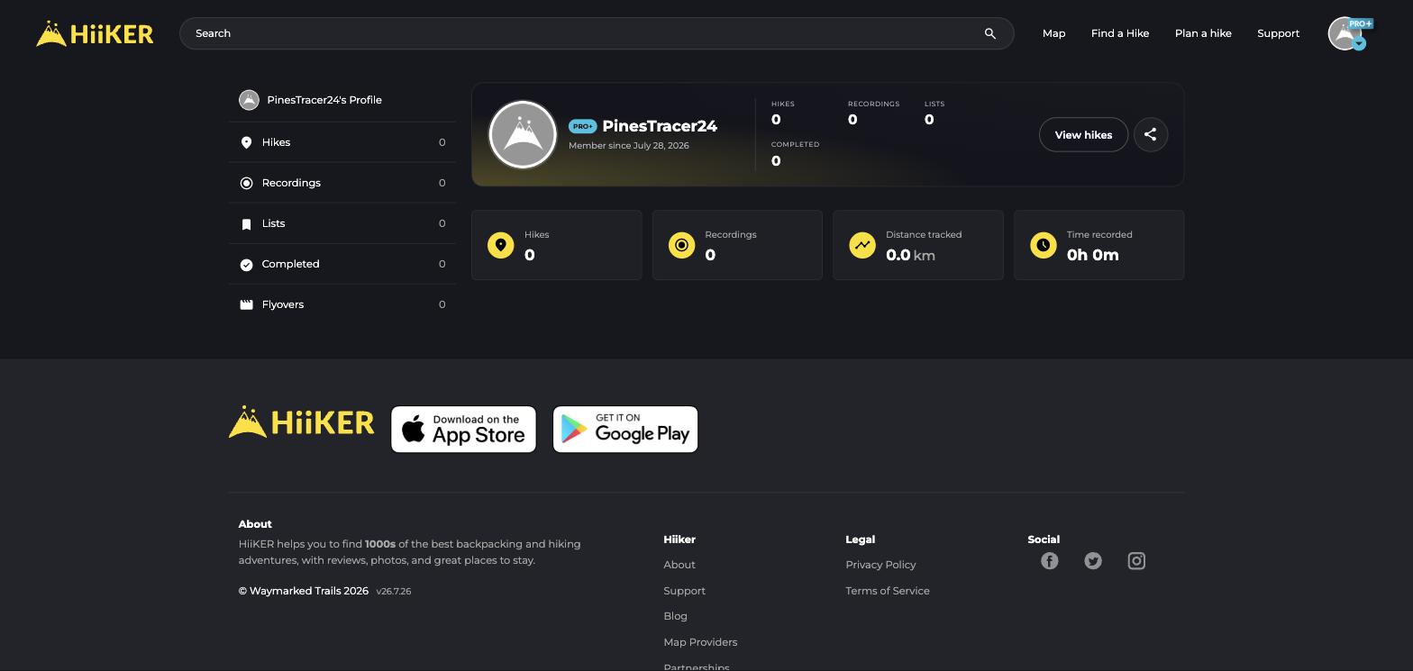Click the yellow pin icon on the Hikes card
This screenshot has height=671, width=1413.
(x=501, y=245)
